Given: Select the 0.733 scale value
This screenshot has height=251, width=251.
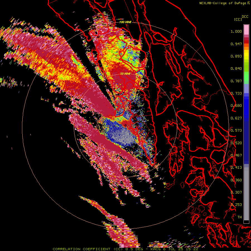Looking at the screenshot, I should (236, 93).
